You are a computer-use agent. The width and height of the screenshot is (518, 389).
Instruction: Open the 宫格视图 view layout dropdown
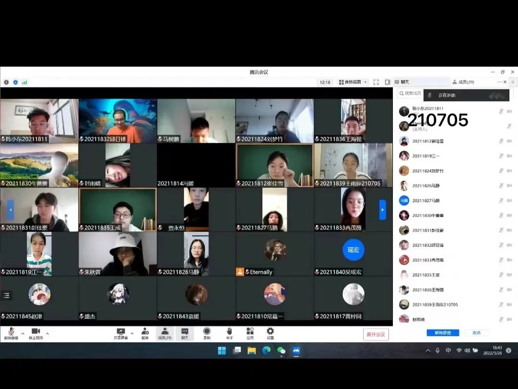tap(353, 82)
